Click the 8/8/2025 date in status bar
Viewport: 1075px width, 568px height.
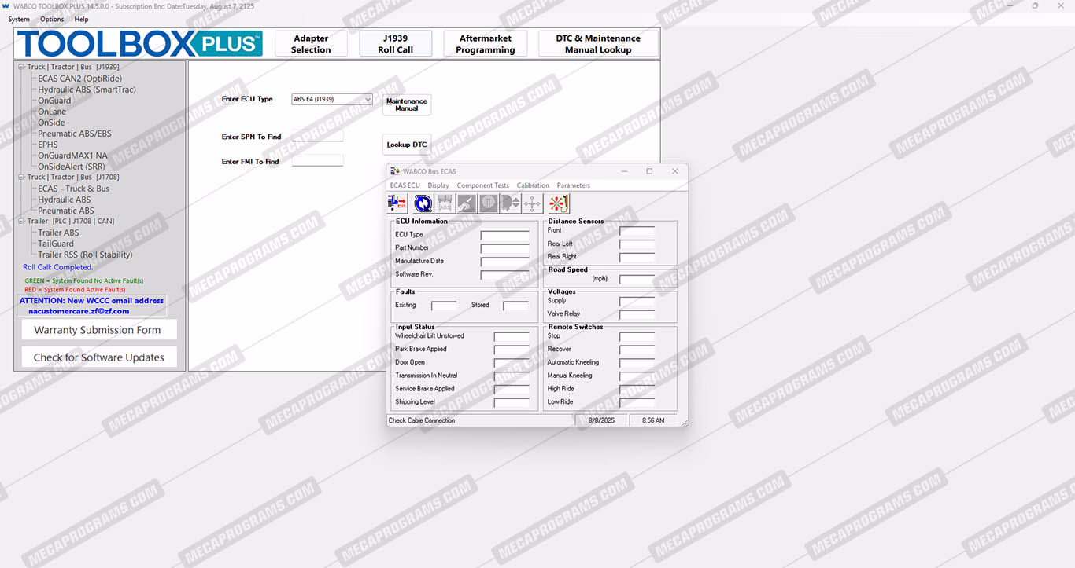point(601,420)
